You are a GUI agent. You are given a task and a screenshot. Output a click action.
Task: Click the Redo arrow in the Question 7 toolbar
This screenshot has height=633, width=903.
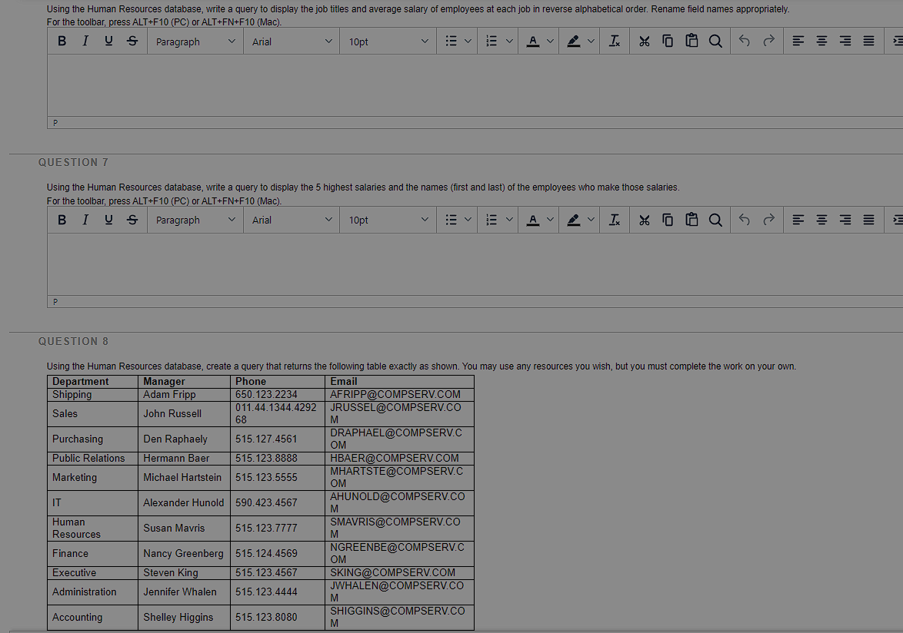(768, 219)
